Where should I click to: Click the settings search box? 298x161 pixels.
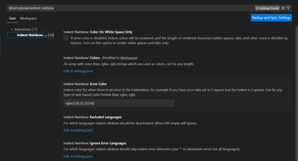pos(128,8)
